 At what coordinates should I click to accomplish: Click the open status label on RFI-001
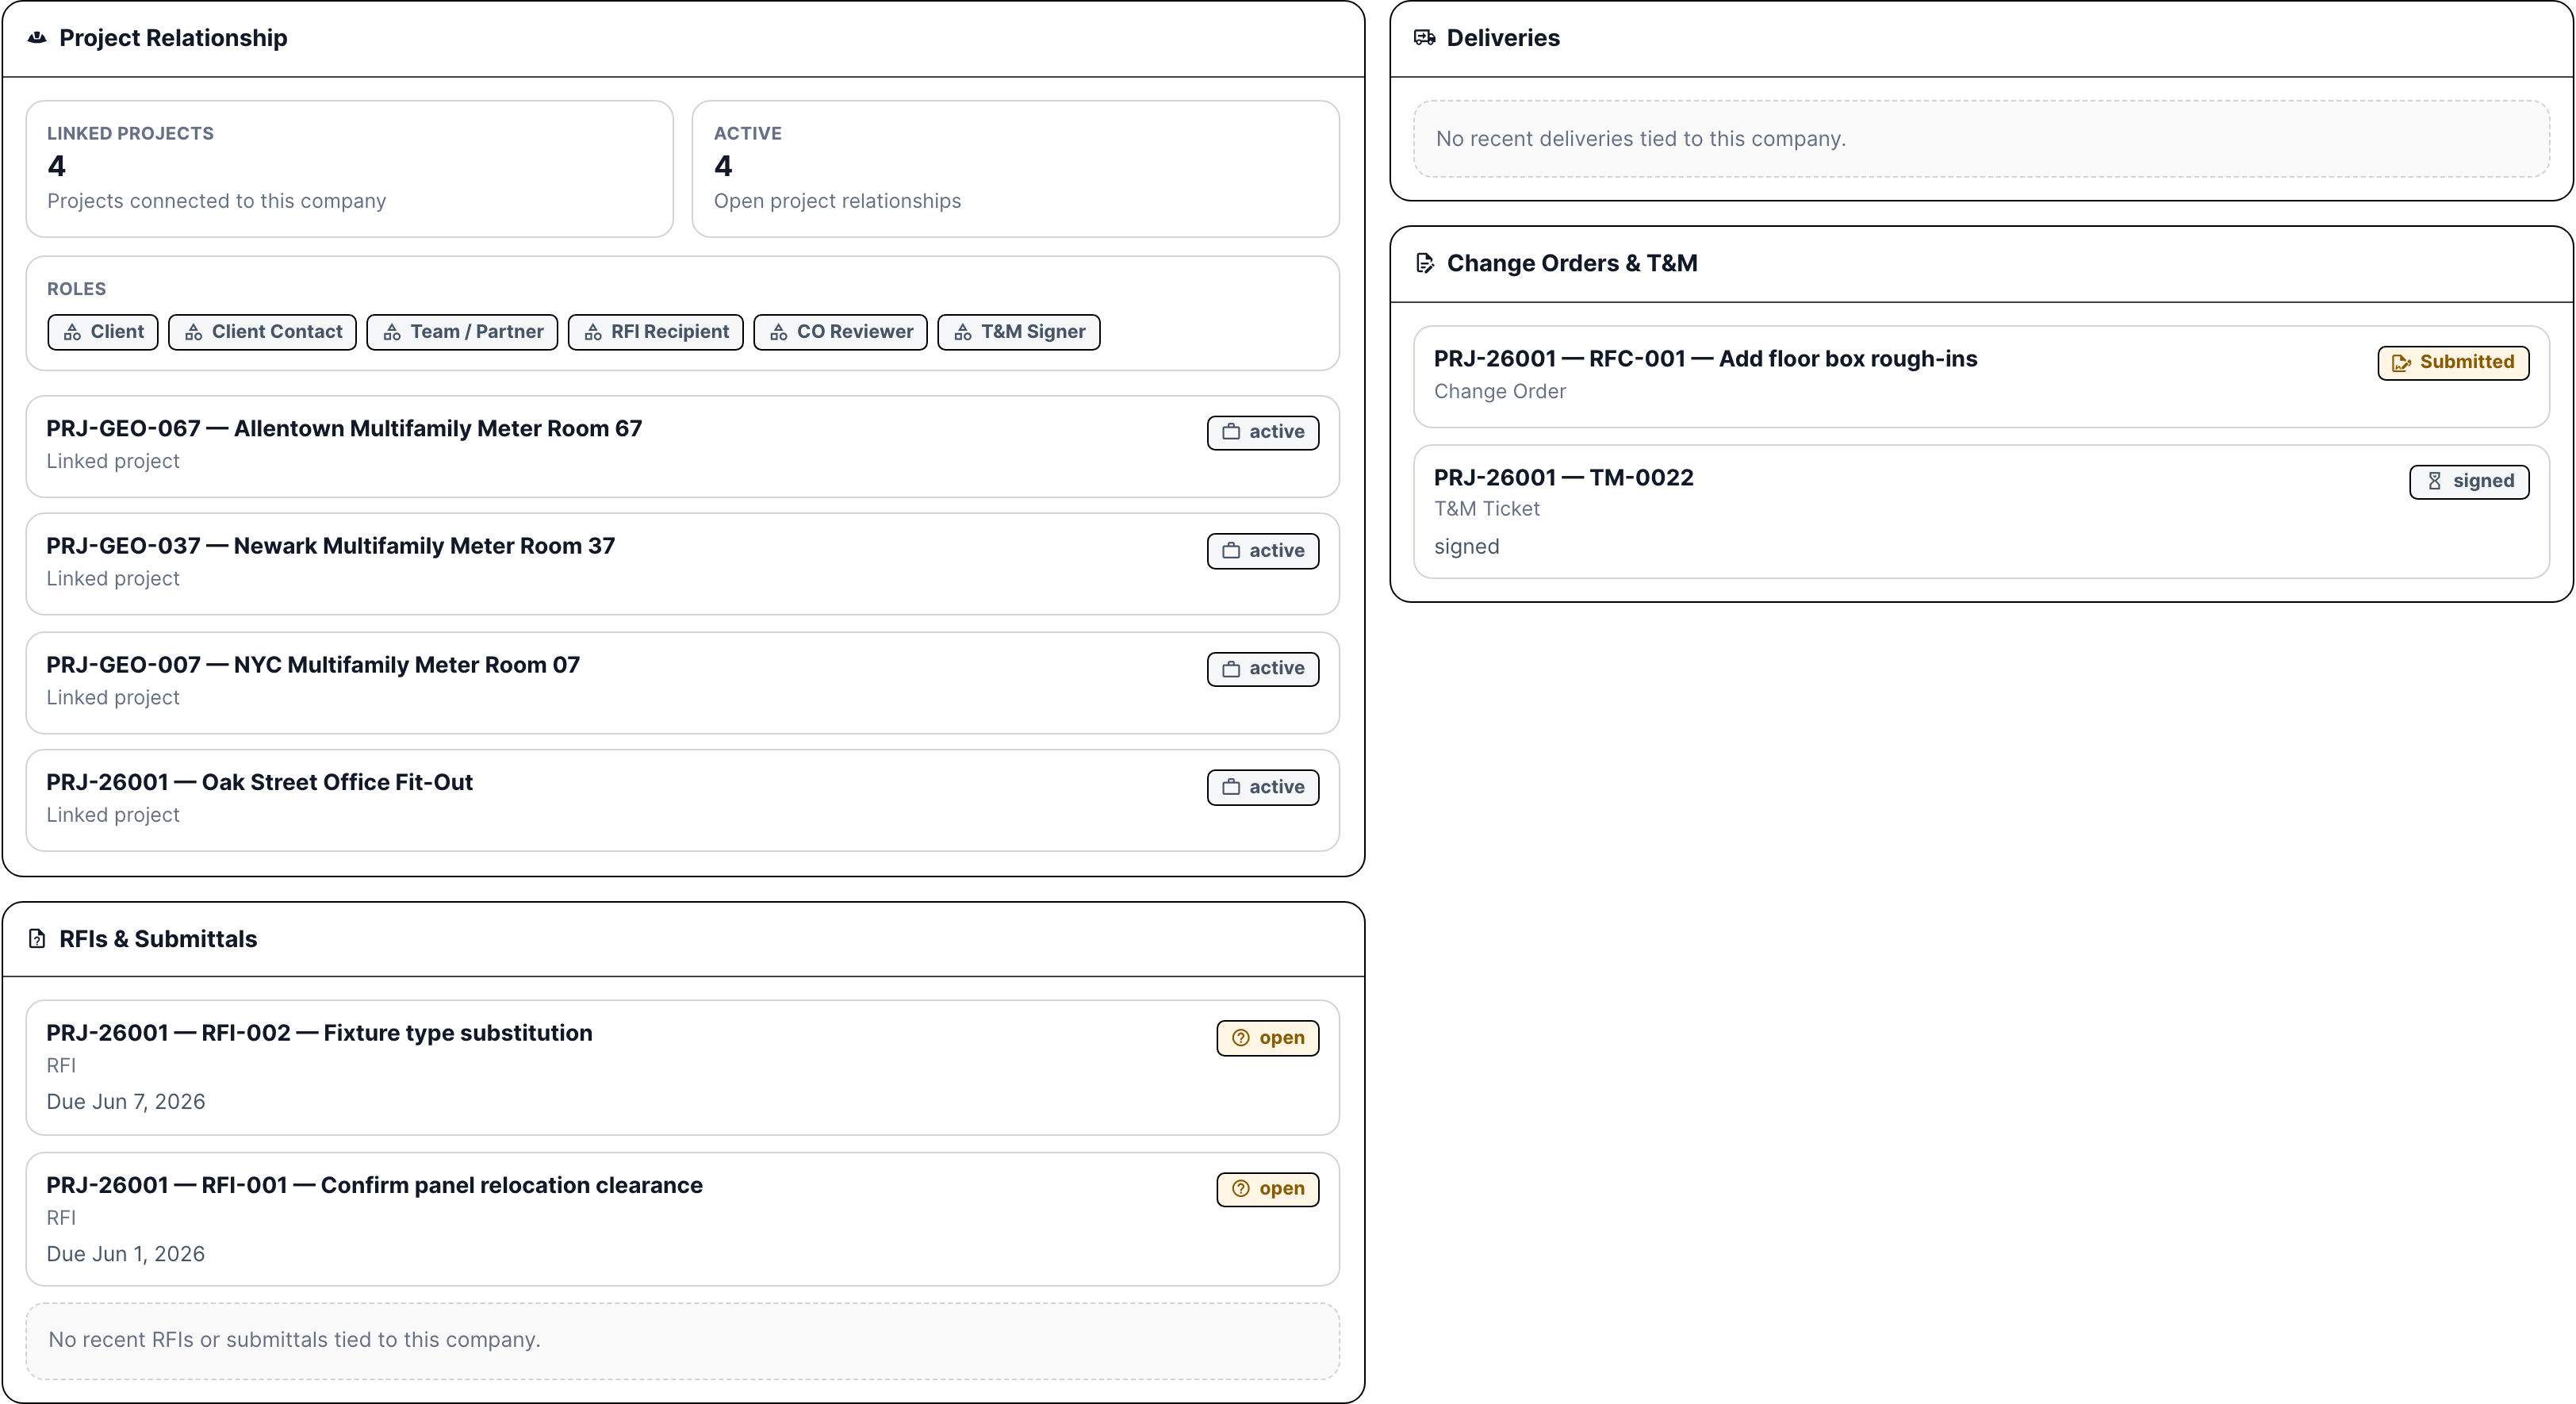coord(1282,1189)
